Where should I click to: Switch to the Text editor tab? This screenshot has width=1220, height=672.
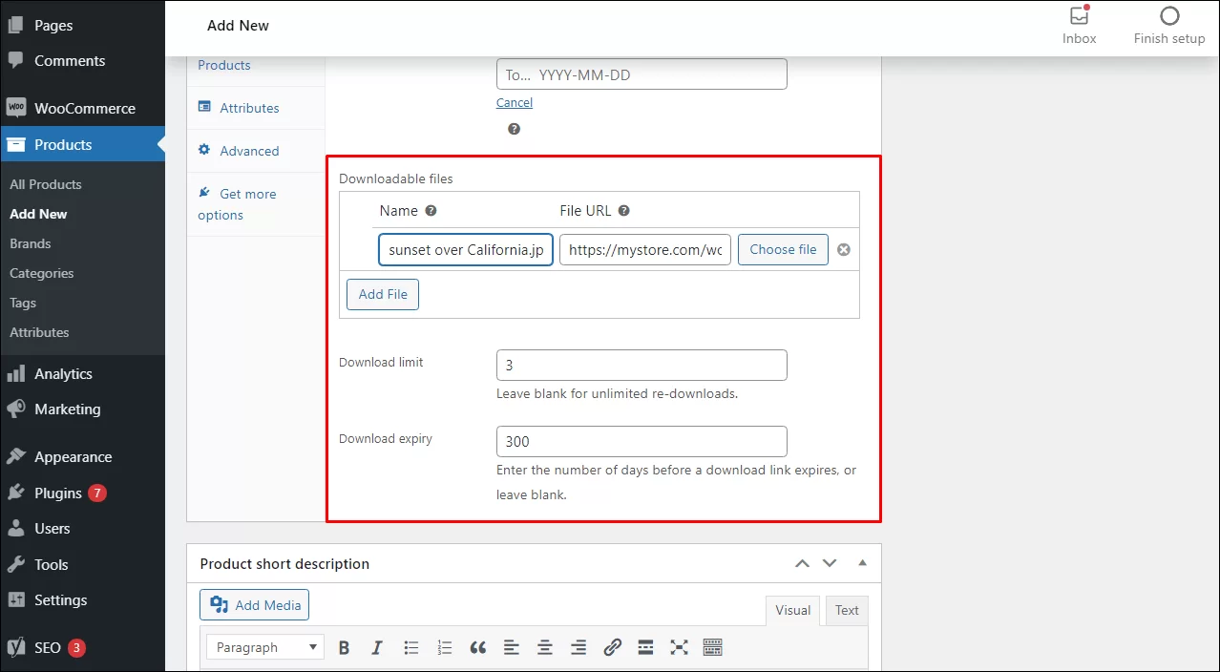(x=846, y=610)
